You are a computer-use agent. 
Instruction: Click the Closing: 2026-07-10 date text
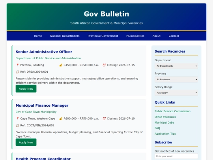[121, 119]
